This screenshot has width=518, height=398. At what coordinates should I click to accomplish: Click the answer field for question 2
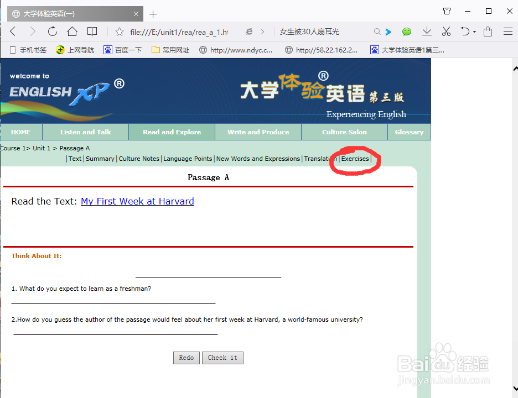point(115,331)
